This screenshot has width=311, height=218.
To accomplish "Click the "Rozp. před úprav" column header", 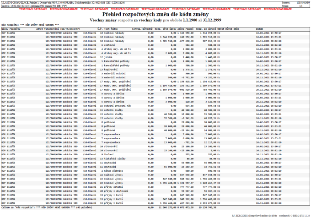I will tap(166, 29).
